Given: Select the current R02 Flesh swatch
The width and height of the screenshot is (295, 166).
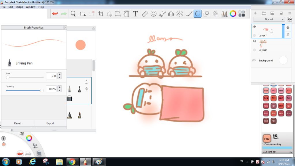Looking at the screenshot, I should (267, 139).
